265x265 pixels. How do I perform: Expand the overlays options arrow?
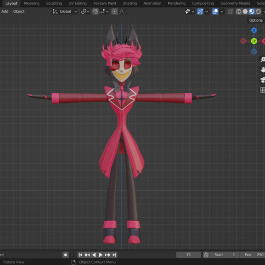click(222, 11)
